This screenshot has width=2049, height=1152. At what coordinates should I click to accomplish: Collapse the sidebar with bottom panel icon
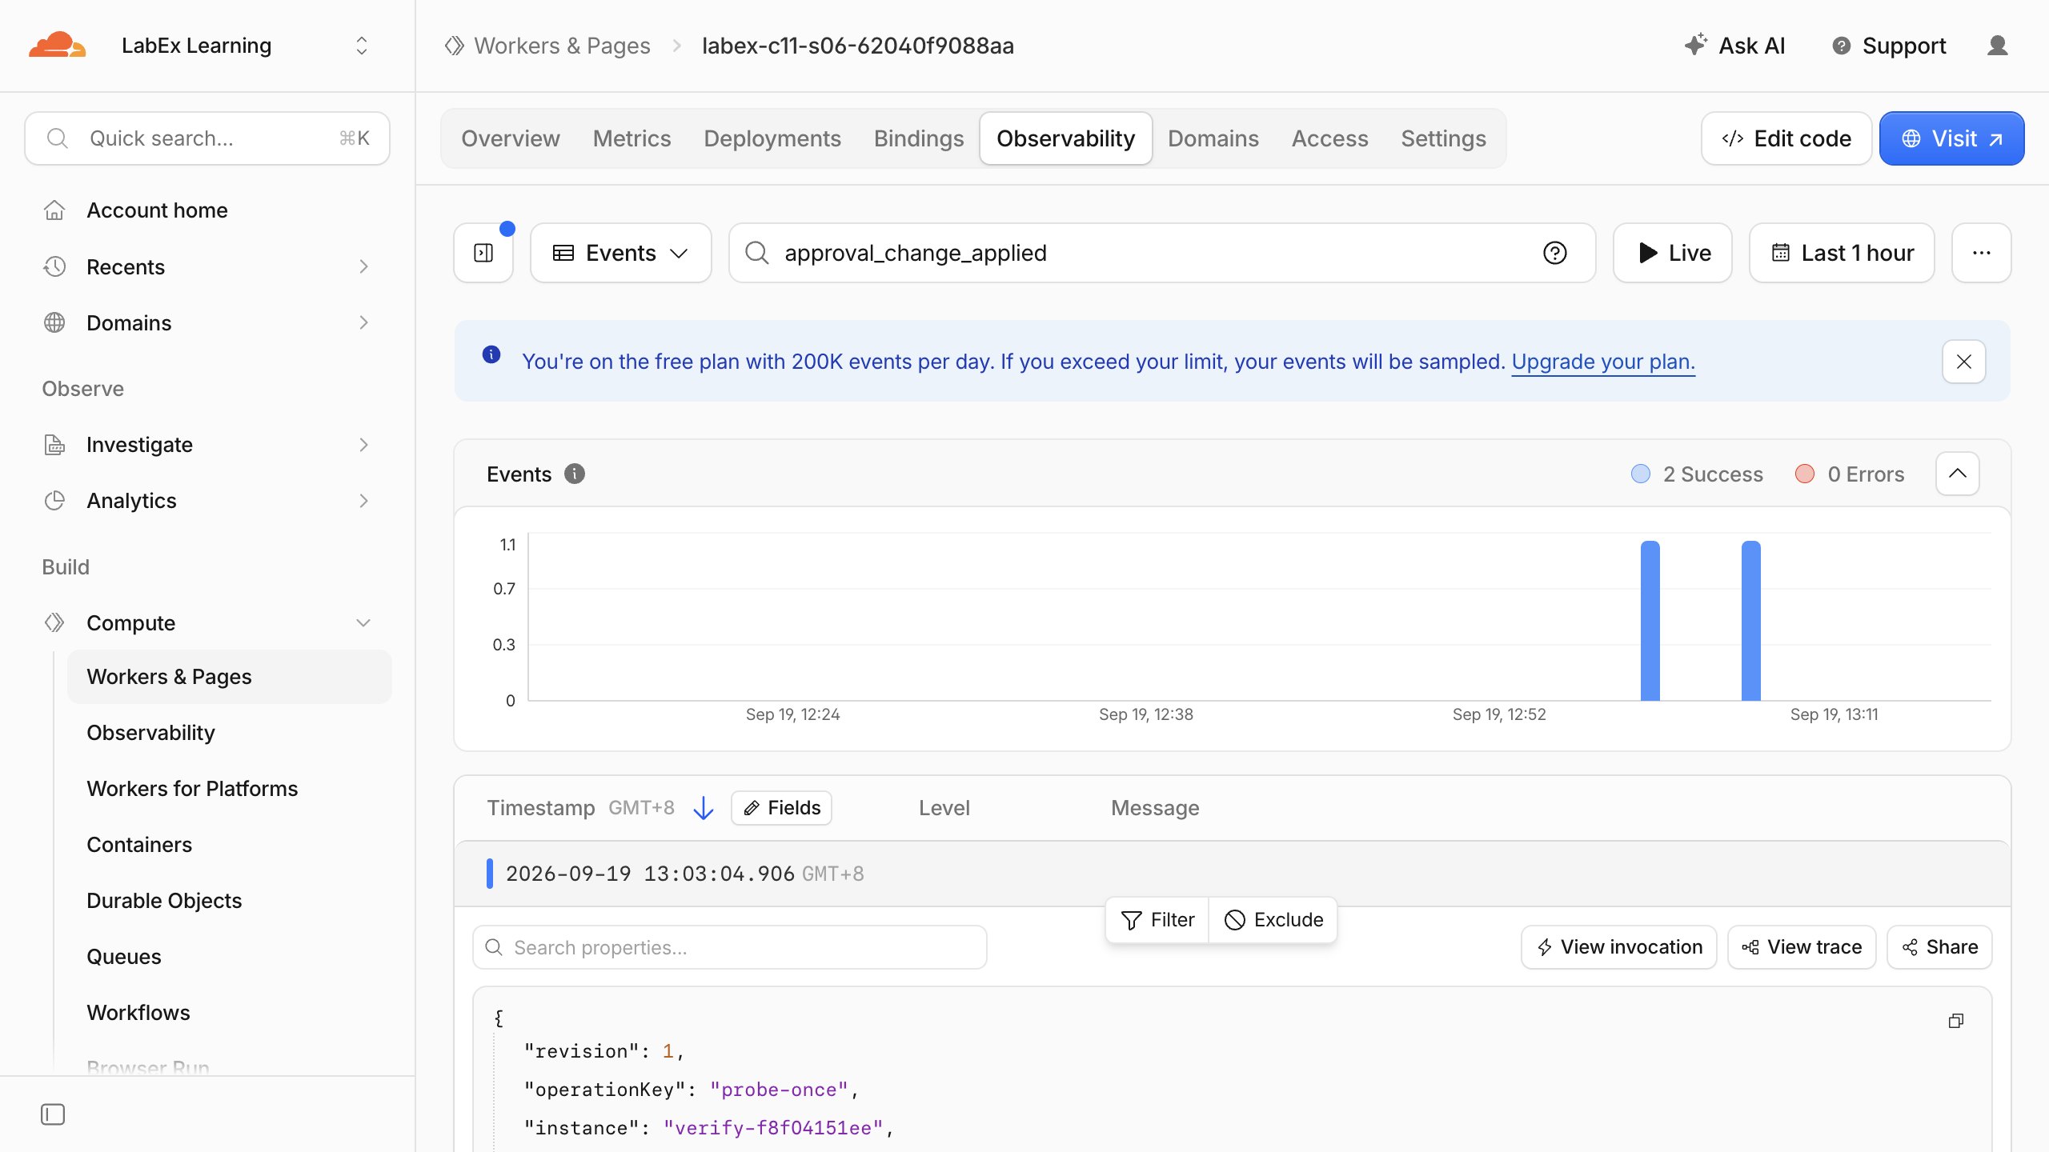(x=53, y=1114)
